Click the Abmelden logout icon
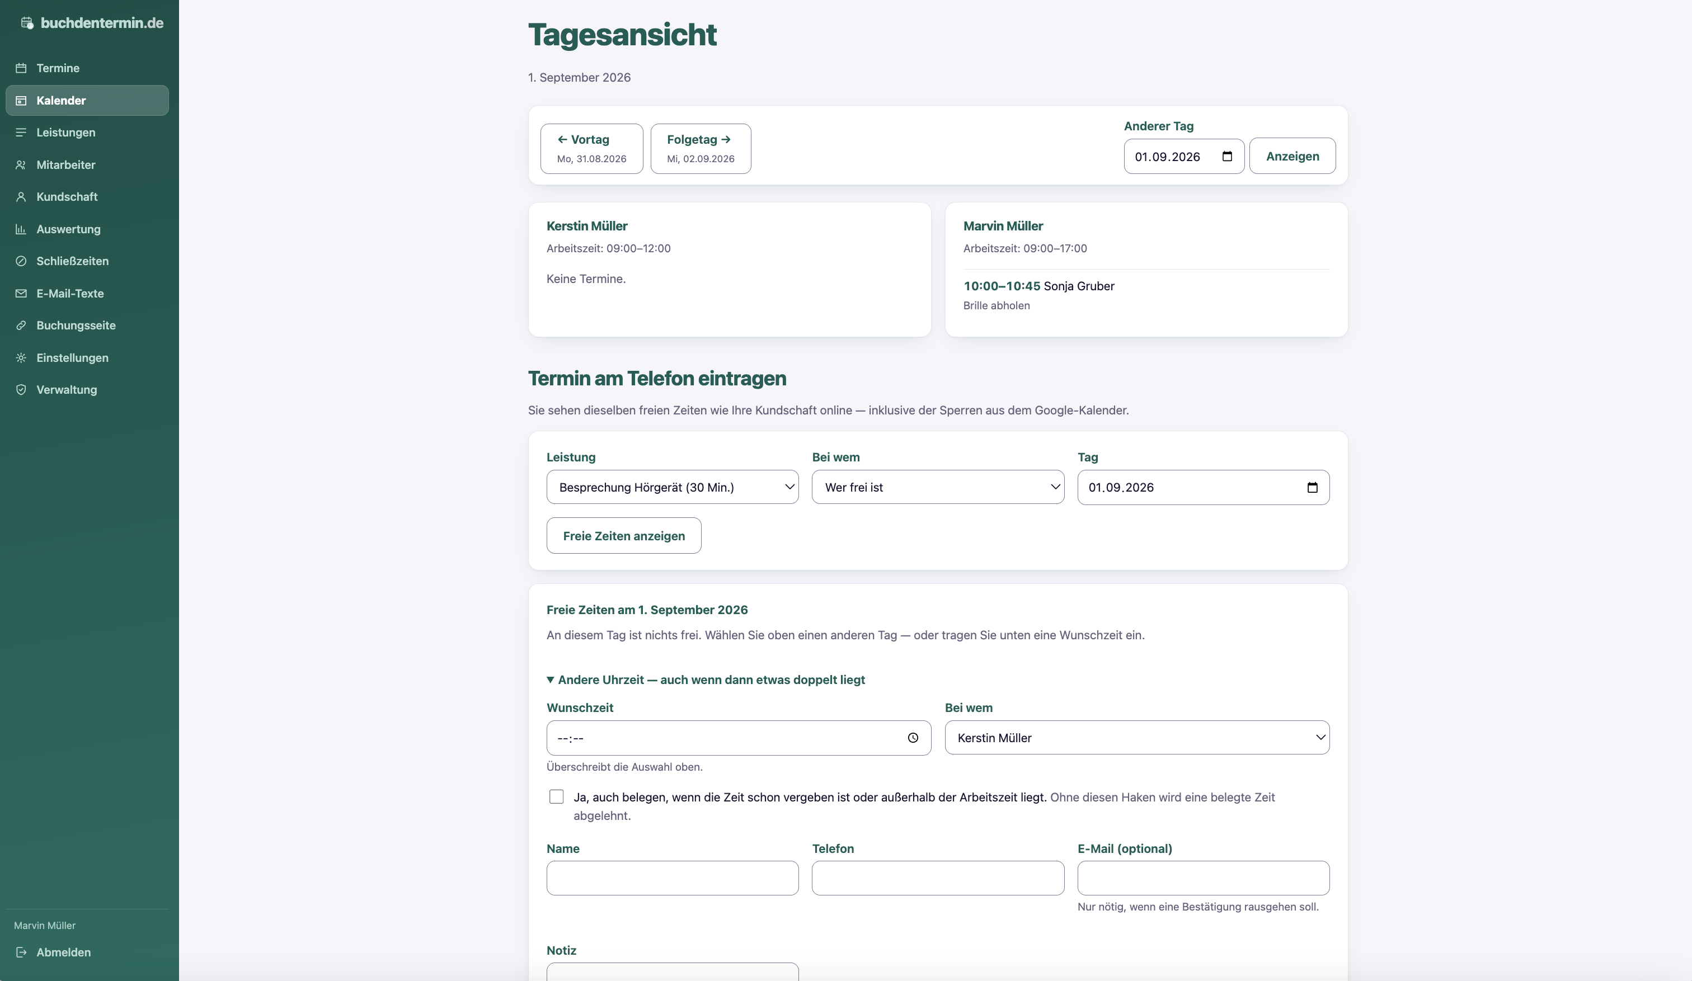 point(21,952)
